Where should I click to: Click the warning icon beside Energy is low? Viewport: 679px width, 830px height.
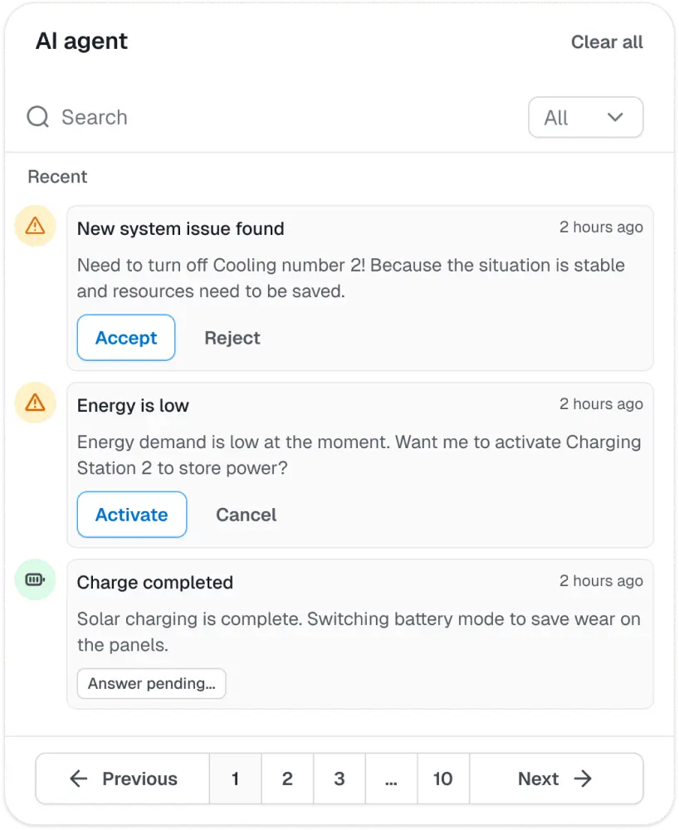35,403
